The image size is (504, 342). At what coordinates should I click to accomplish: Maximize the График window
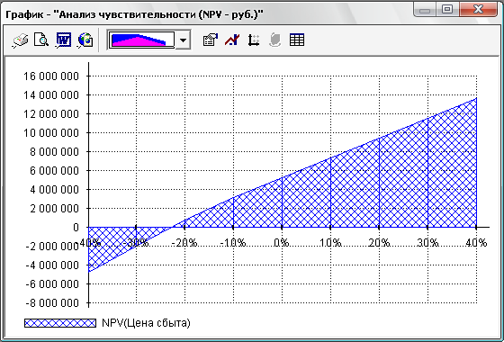(x=447, y=9)
